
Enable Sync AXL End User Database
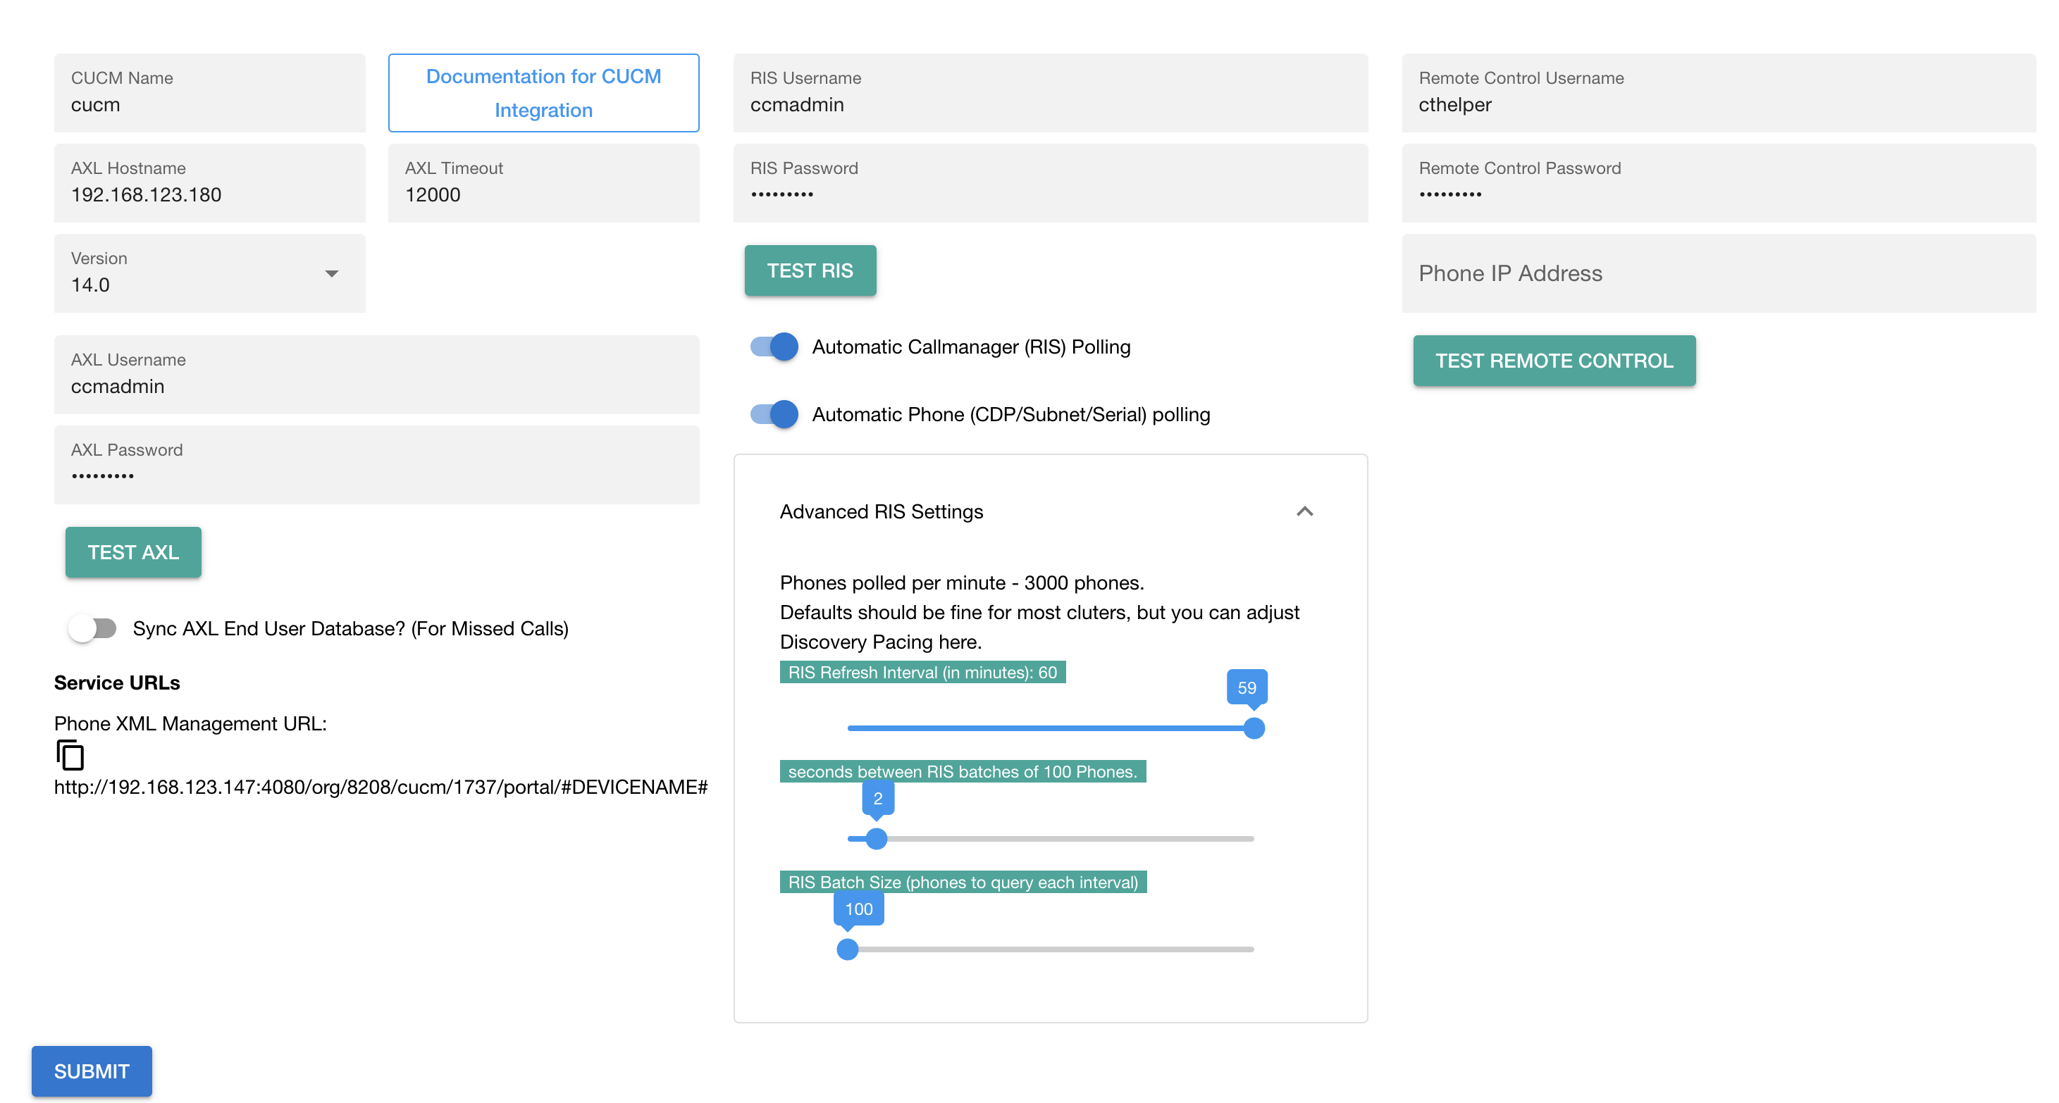click(x=93, y=628)
